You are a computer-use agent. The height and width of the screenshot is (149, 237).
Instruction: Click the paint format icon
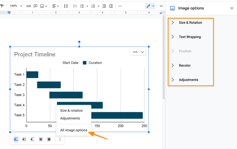point(2,6)
